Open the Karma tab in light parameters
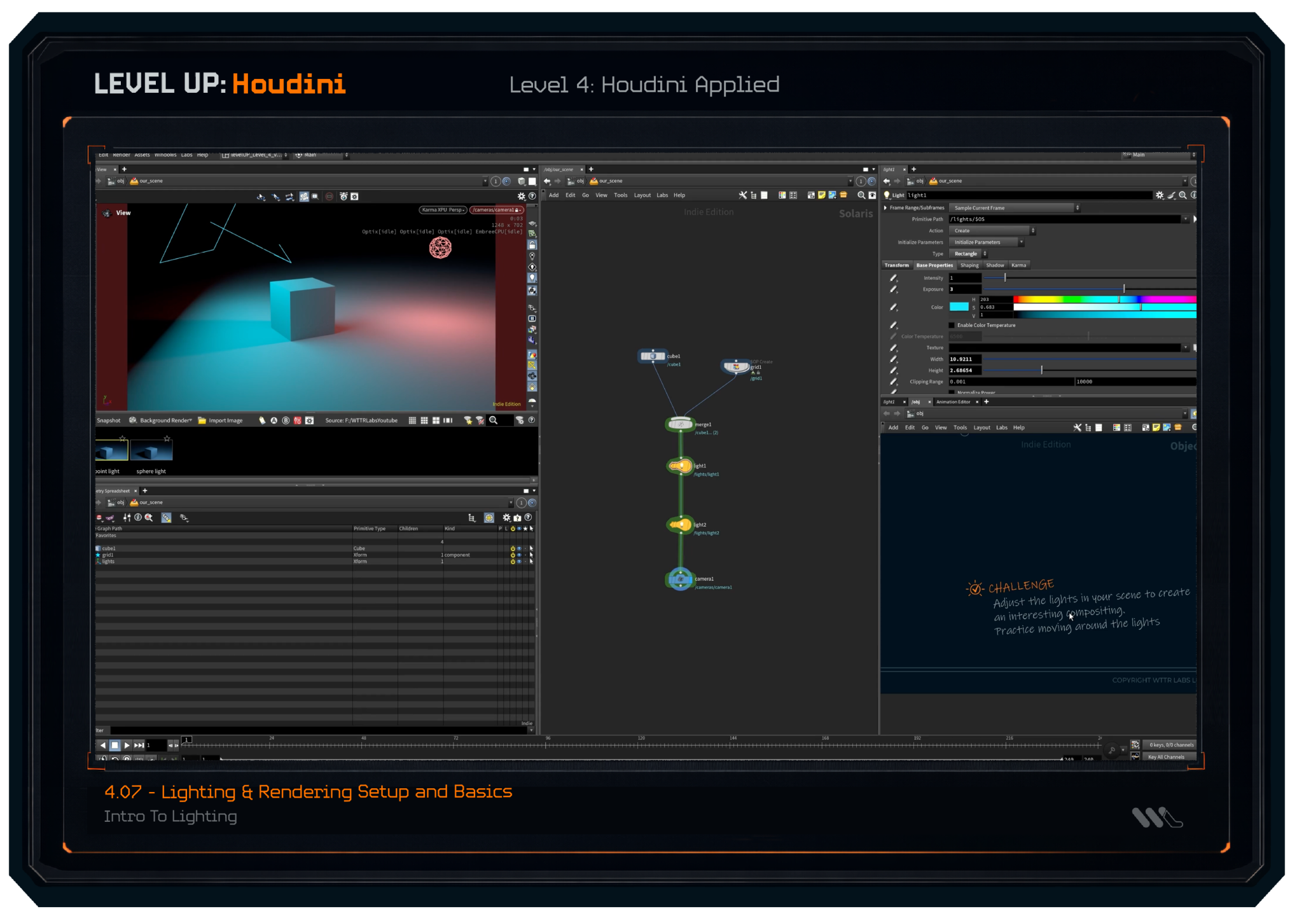The image size is (1290, 916). click(x=1018, y=265)
